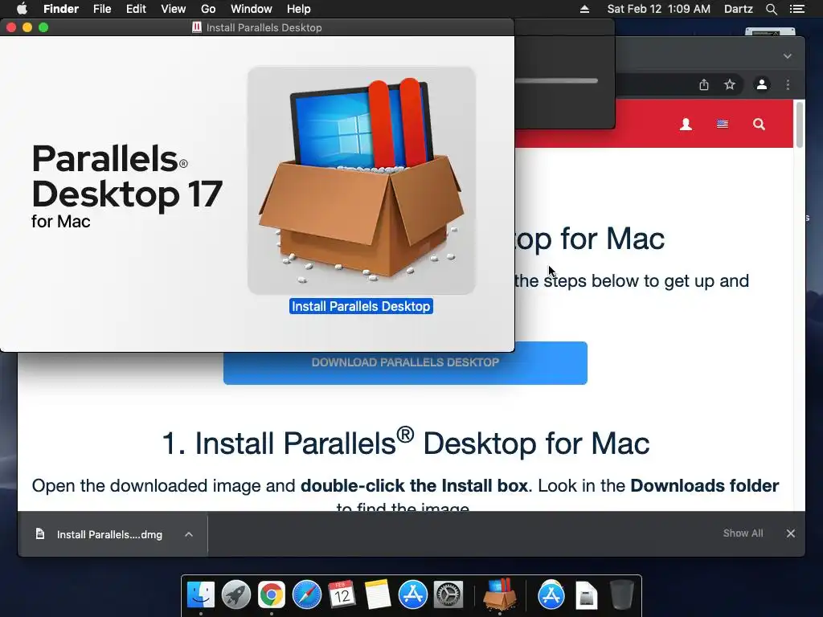Open the Apple menu
This screenshot has width=823, height=617.
click(x=22, y=9)
